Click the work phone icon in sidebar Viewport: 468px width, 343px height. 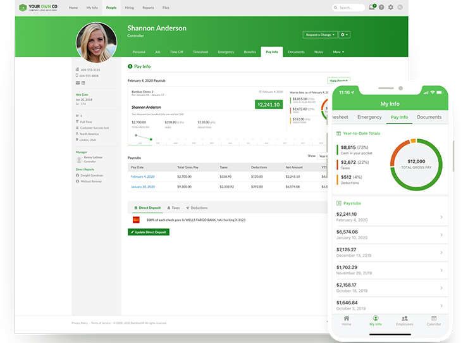pos(77,70)
